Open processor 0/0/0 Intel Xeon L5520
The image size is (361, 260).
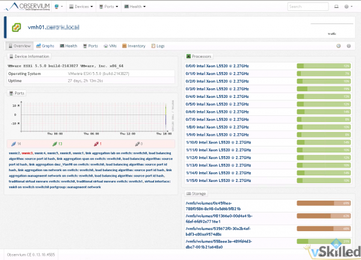pyautogui.click(x=217, y=66)
